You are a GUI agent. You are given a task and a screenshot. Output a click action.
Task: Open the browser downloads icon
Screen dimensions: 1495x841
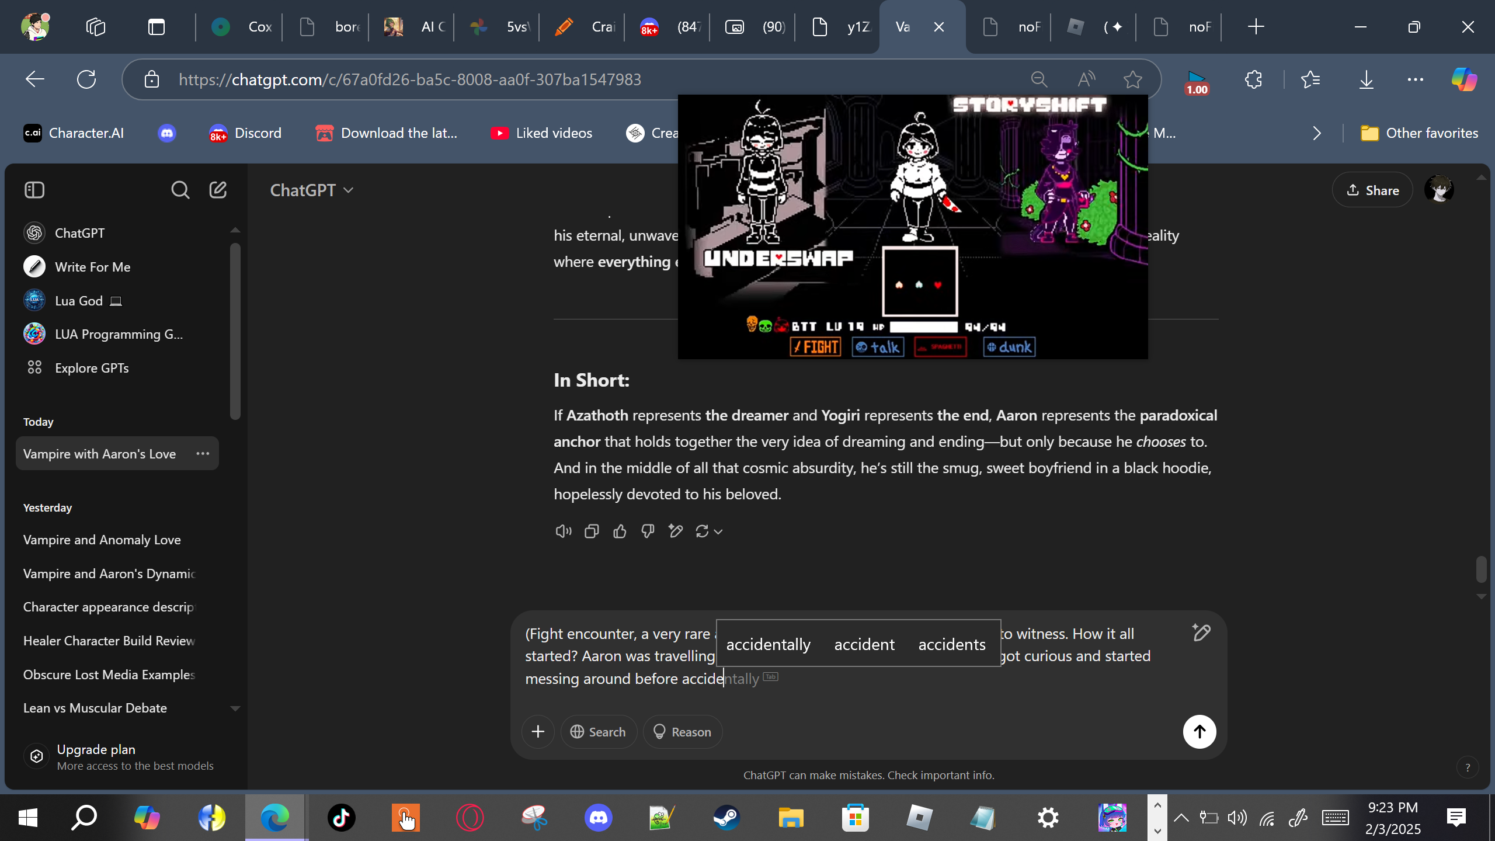tap(1366, 79)
